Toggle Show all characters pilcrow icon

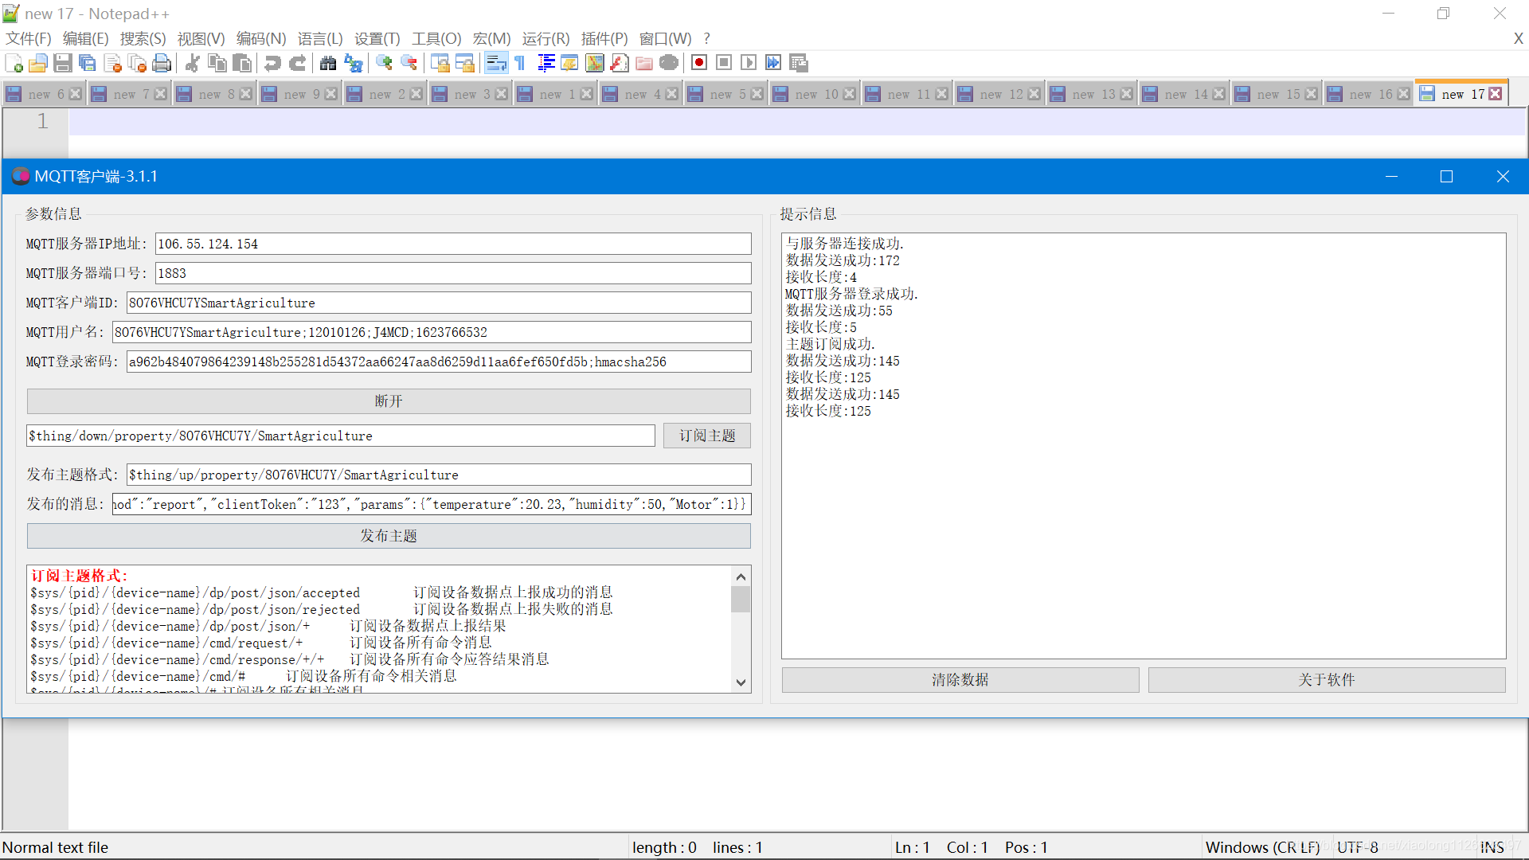click(520, 63)
